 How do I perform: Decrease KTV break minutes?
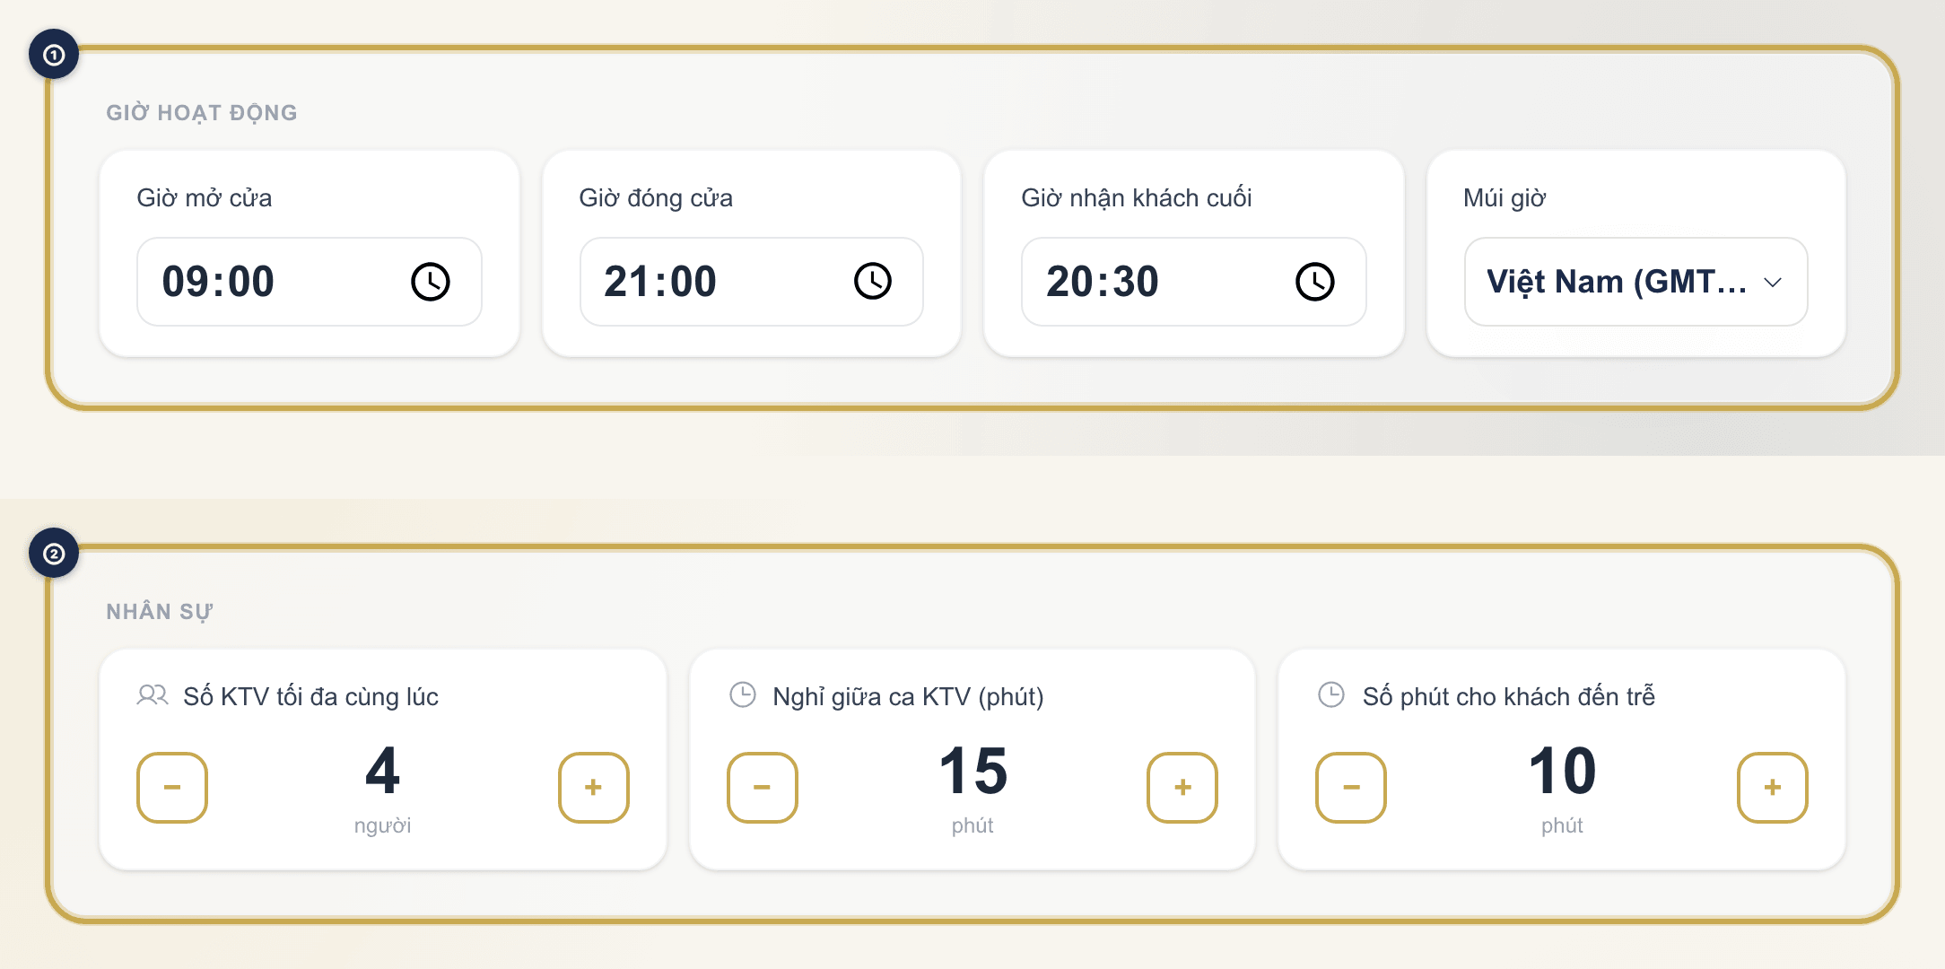click(x=763, y=788)
